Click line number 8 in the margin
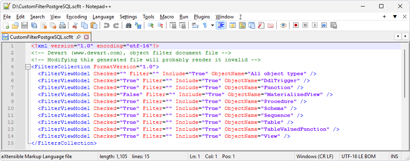 coord(12,94)
